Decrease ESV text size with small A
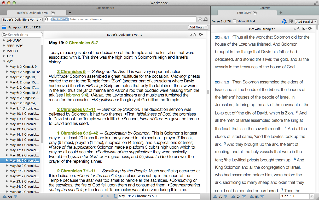The height and width of the screenshot is (200, 319). pyautogui.click(x=295, y=29)
